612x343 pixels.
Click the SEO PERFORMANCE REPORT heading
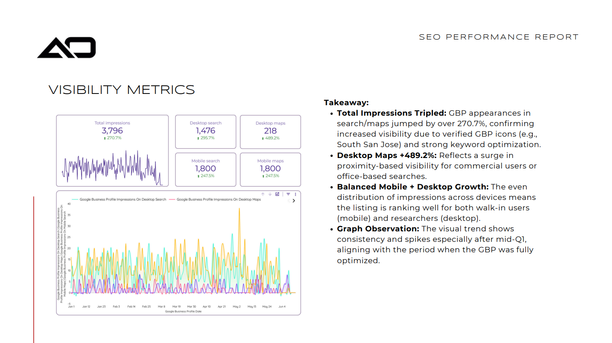point(498,37)
